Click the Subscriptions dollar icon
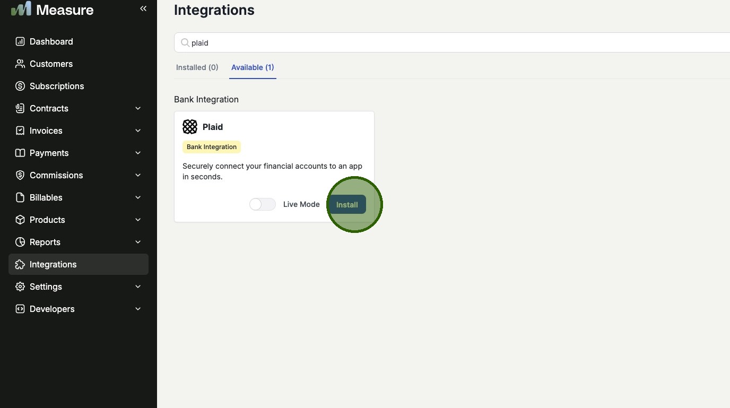Viewport: 730px width, 408px height. pyautogui.click(x=20, y=86)
